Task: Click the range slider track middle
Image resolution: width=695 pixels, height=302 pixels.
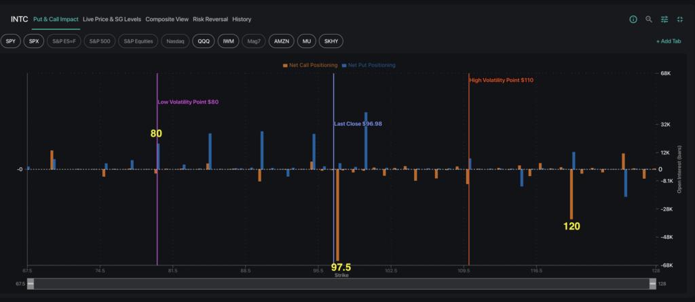Action: [x=341, y=284]
